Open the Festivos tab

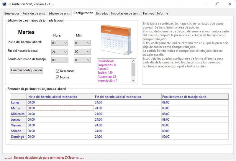pos(148,14)
